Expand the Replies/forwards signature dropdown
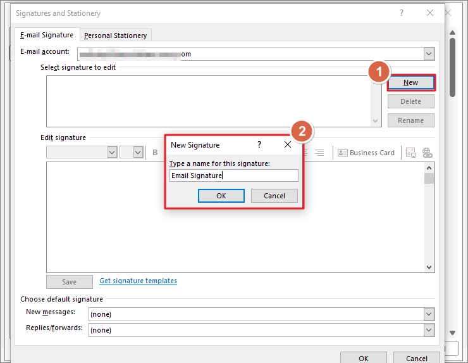 tap(429, 330)
